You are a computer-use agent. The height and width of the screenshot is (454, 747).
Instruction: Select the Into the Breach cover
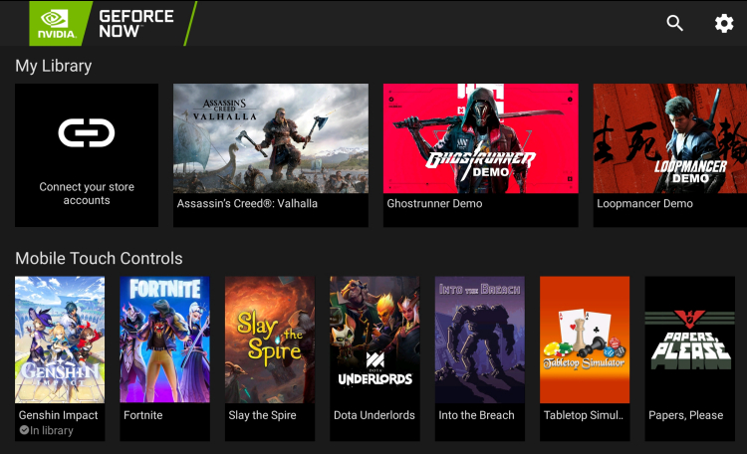point(480,340)
